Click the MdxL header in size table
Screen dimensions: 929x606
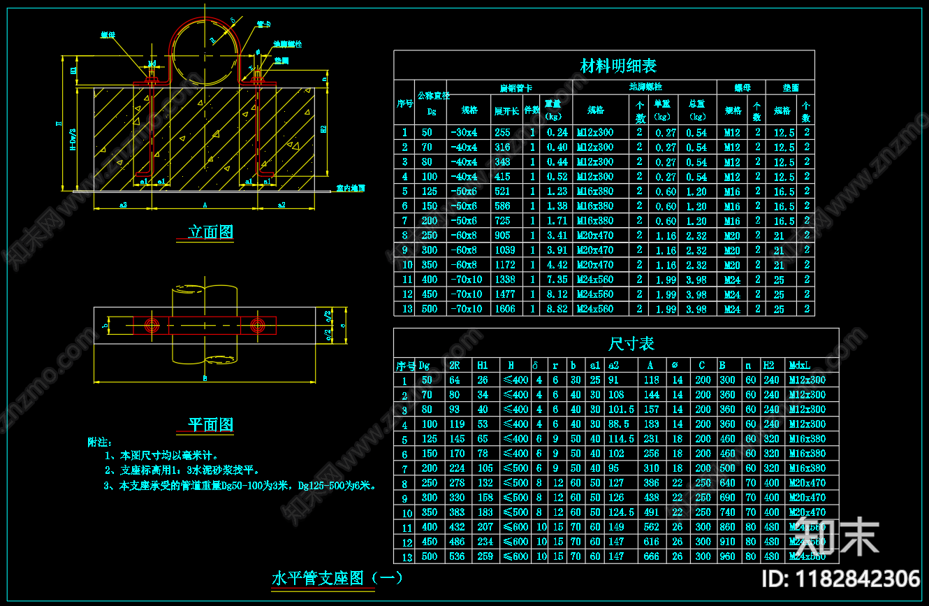point(800,365)
